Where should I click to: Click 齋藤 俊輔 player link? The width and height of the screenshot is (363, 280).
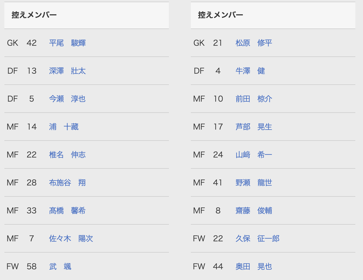tap(254, 211)
